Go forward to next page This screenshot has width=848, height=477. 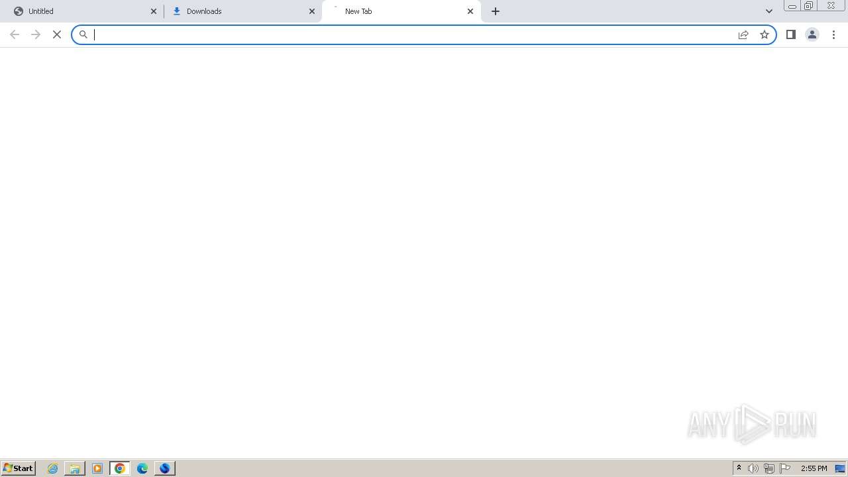tap(36, 34)
